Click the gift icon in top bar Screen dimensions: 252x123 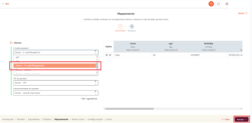[x=211, y=4]
